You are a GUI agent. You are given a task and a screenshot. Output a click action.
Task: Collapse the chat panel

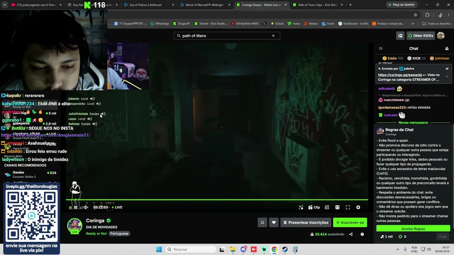(381, 49)
